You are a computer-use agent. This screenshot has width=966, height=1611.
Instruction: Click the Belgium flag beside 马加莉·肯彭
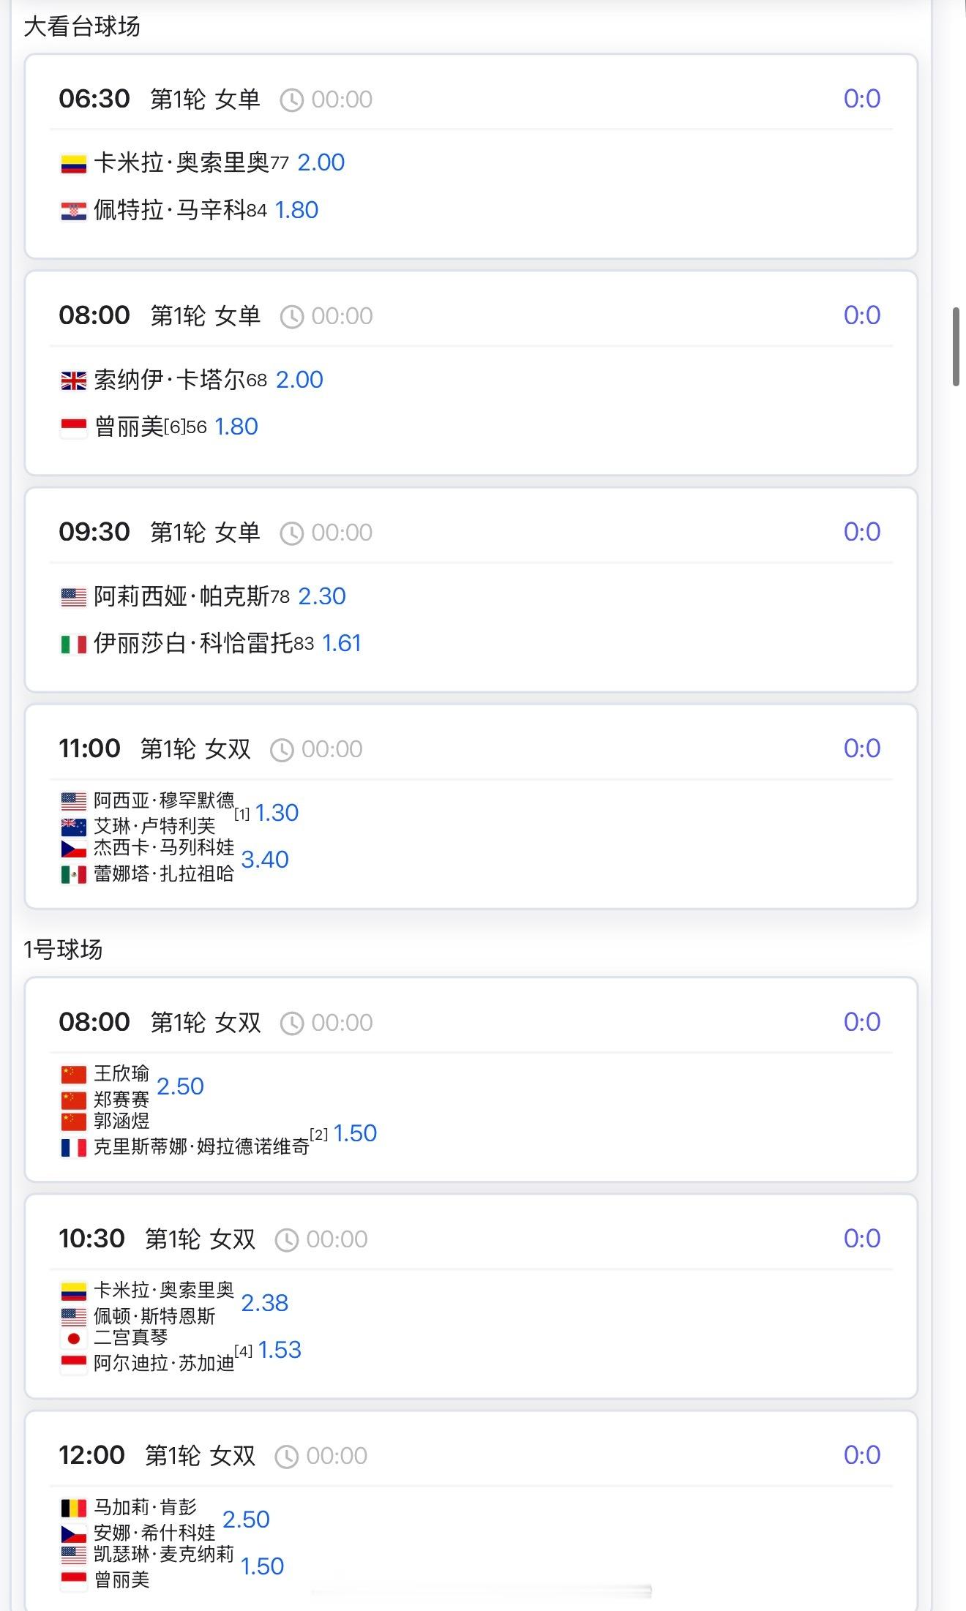[73, 1509]
